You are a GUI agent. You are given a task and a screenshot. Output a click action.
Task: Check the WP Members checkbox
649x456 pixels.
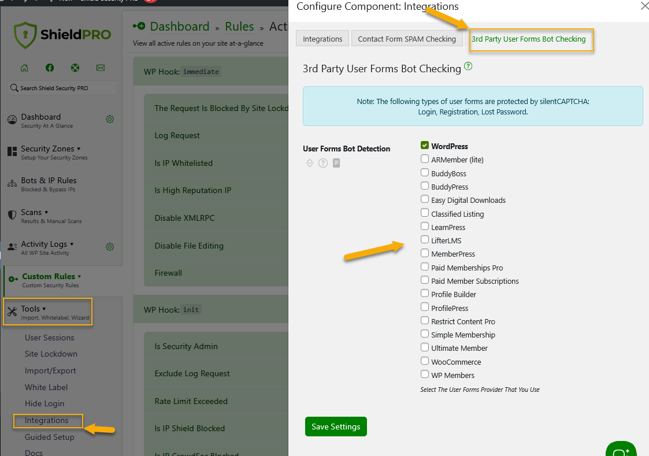tap(425, 374)
